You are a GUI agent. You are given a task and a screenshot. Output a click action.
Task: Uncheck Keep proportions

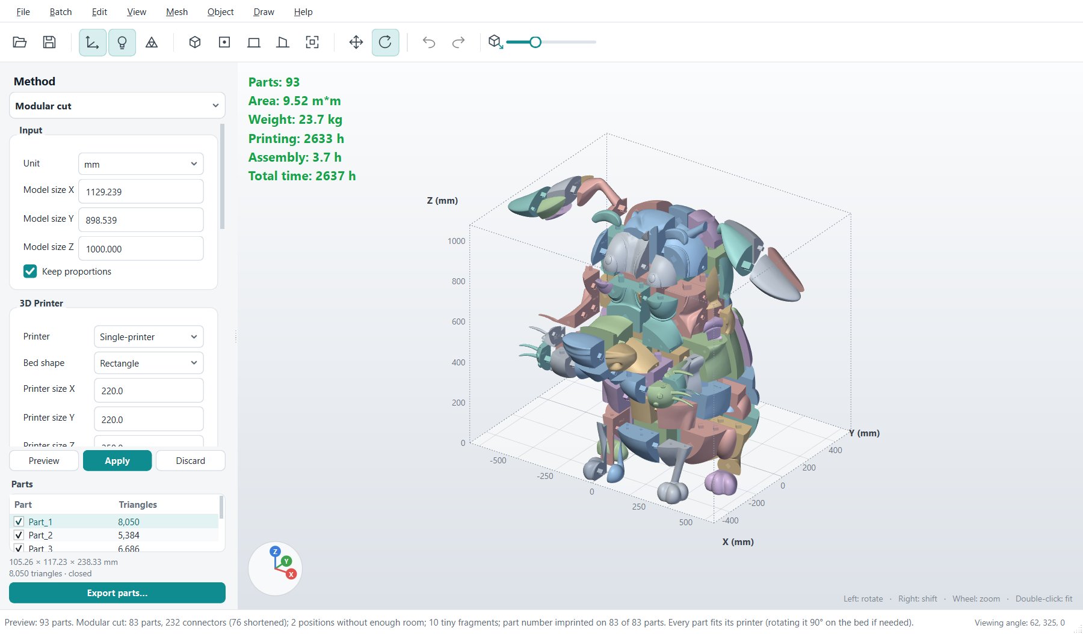click(x=30, y=272)
